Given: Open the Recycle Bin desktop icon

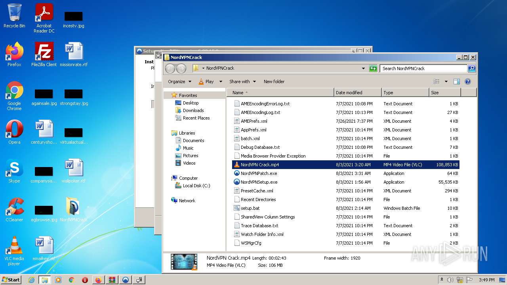Looking at the screenshot, I should coord(14,16).
